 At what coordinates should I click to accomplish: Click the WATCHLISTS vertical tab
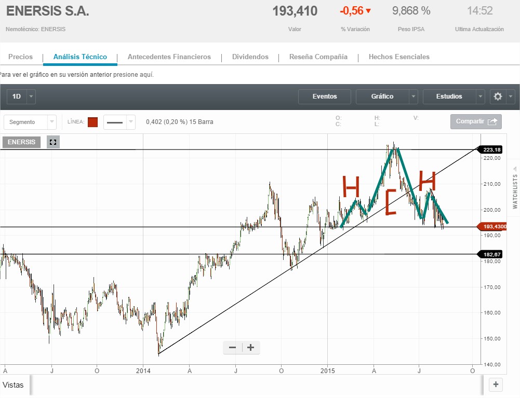515,191
